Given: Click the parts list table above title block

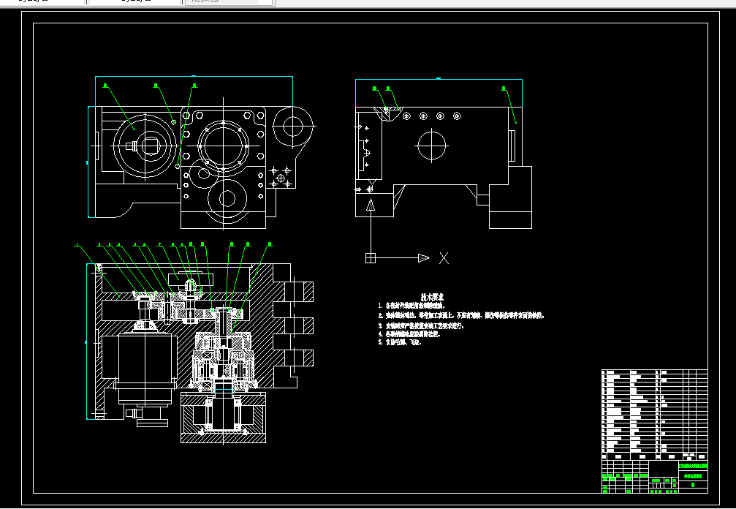Looking at the screenshot, I should [655, 415].
